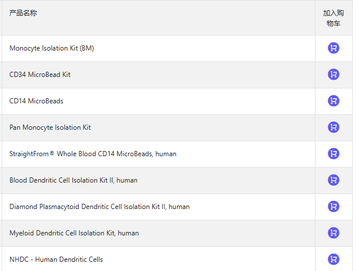Screen dimensions: 358x271
Task: Open Monocyte Isolation Kit (BM) product name
Action: pyautogui.click(x=52, y=48)
